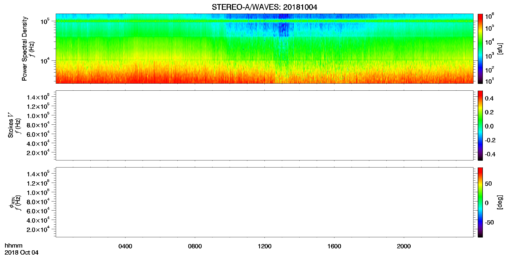Click the STEREO-A/WAVES: 20181004 plot title
The height and width of the screenshot is (272, 529).
[264, 7]
